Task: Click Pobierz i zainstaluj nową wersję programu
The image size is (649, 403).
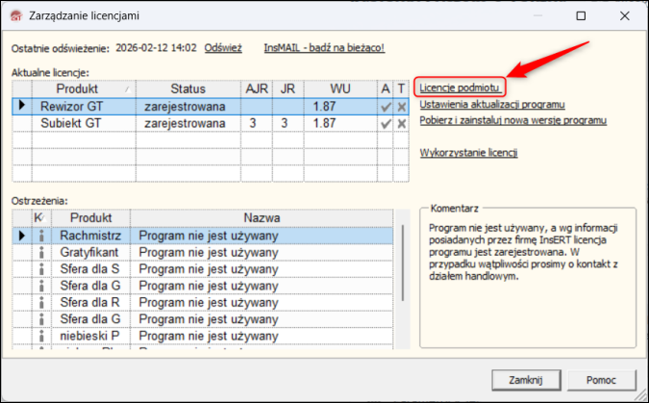Action: click(x=513, y=120)
